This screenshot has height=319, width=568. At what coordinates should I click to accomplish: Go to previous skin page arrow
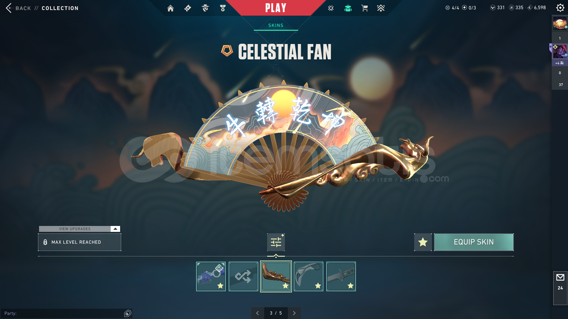pos(257,313)
